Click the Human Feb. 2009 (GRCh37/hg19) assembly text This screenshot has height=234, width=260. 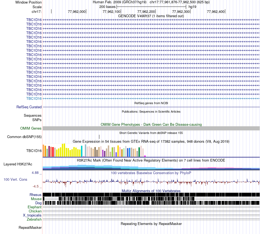tap(119, 2)
